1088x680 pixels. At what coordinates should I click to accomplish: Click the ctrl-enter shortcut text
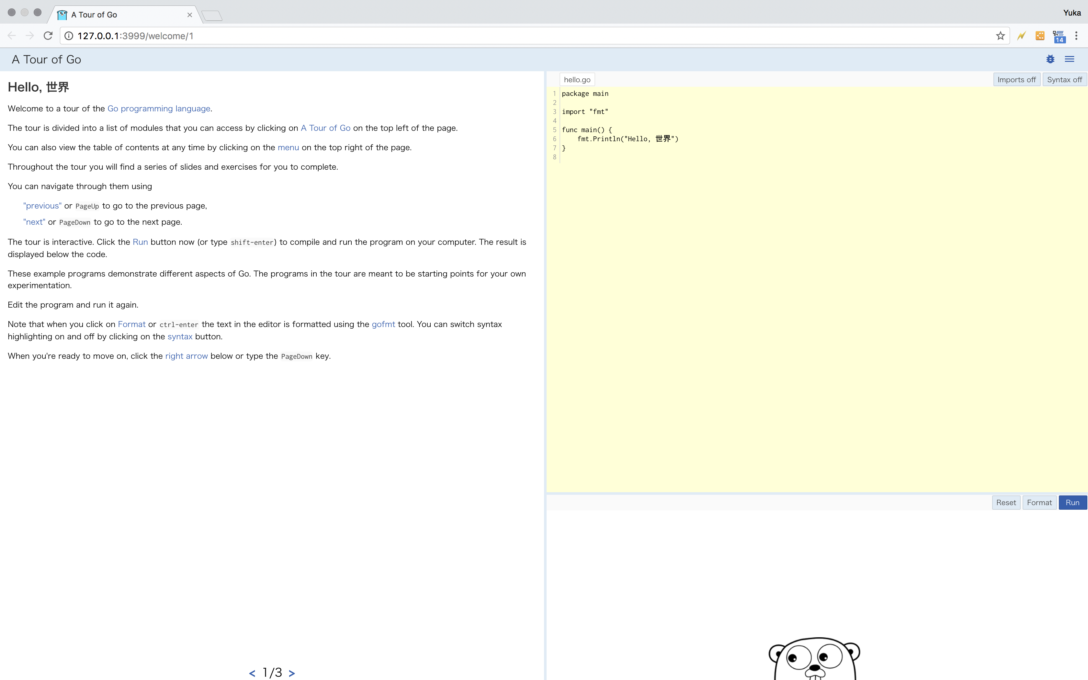pos(179,325)
